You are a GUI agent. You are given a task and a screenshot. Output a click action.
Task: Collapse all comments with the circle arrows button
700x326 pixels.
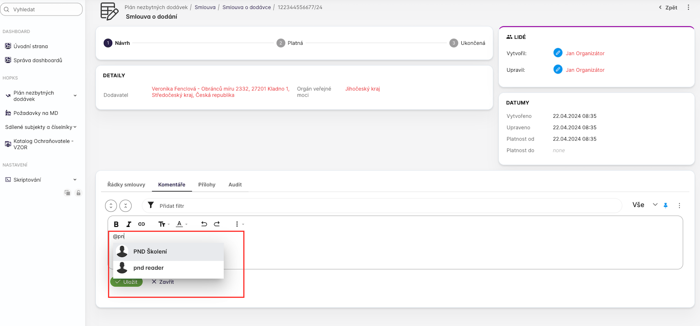point(125,206)
